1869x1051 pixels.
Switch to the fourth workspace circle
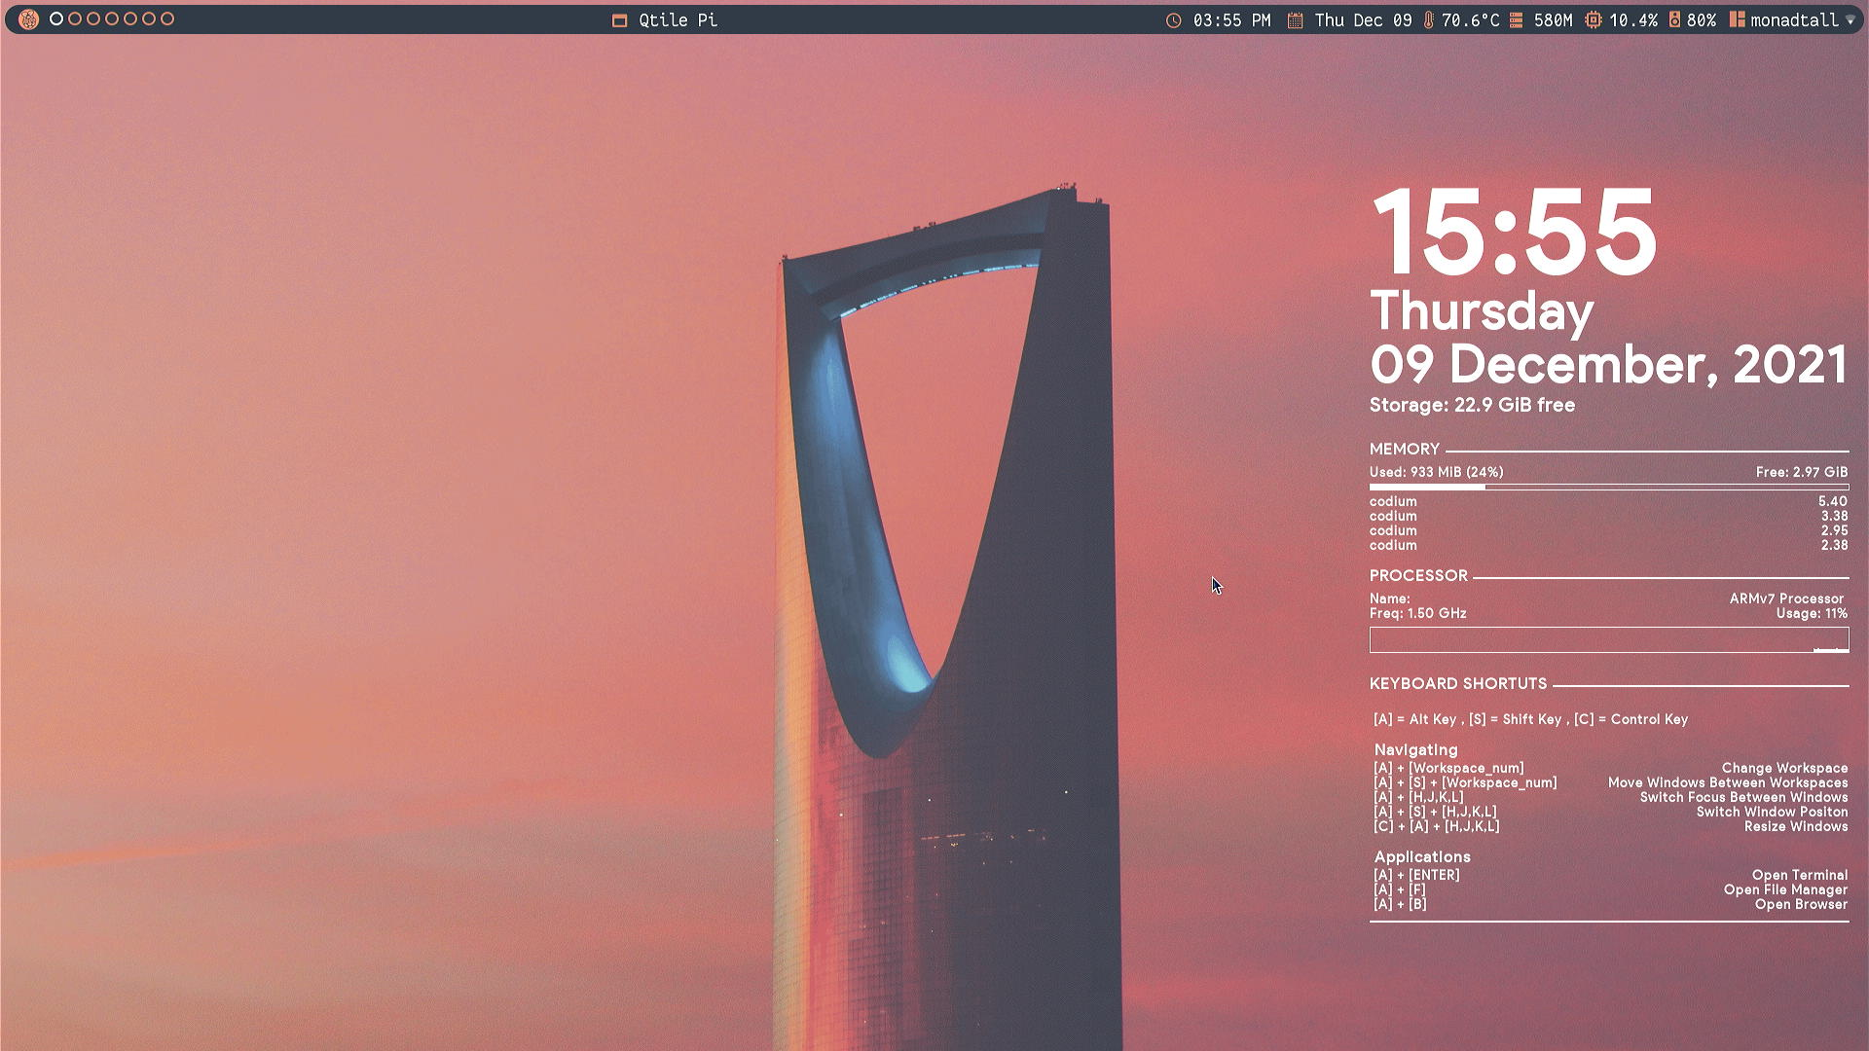(112, 18)
